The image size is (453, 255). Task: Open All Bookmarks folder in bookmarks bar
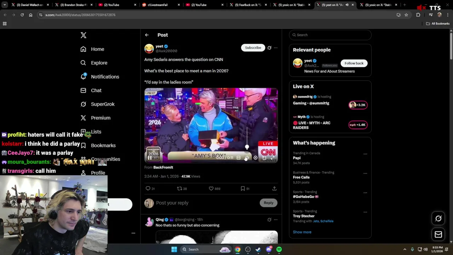coord(438,24)
